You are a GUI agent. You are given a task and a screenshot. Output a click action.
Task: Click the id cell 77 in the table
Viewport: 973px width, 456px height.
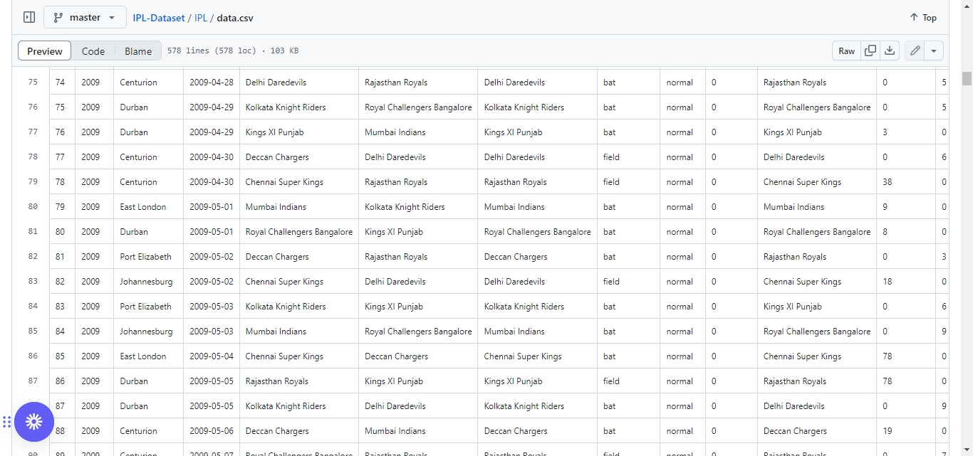tap(62, 157)
